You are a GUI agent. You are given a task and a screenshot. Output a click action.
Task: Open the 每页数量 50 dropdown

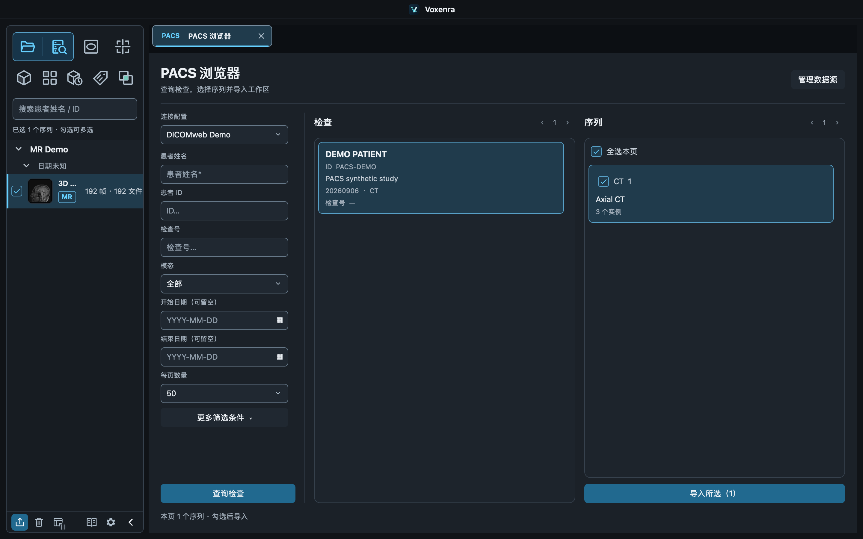tap(224, 393)
